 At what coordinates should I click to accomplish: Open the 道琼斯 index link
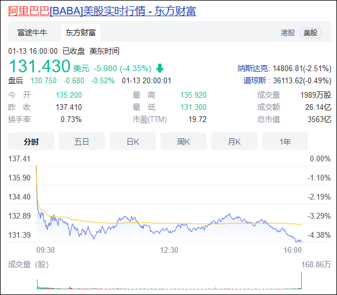tap(254, 80)
